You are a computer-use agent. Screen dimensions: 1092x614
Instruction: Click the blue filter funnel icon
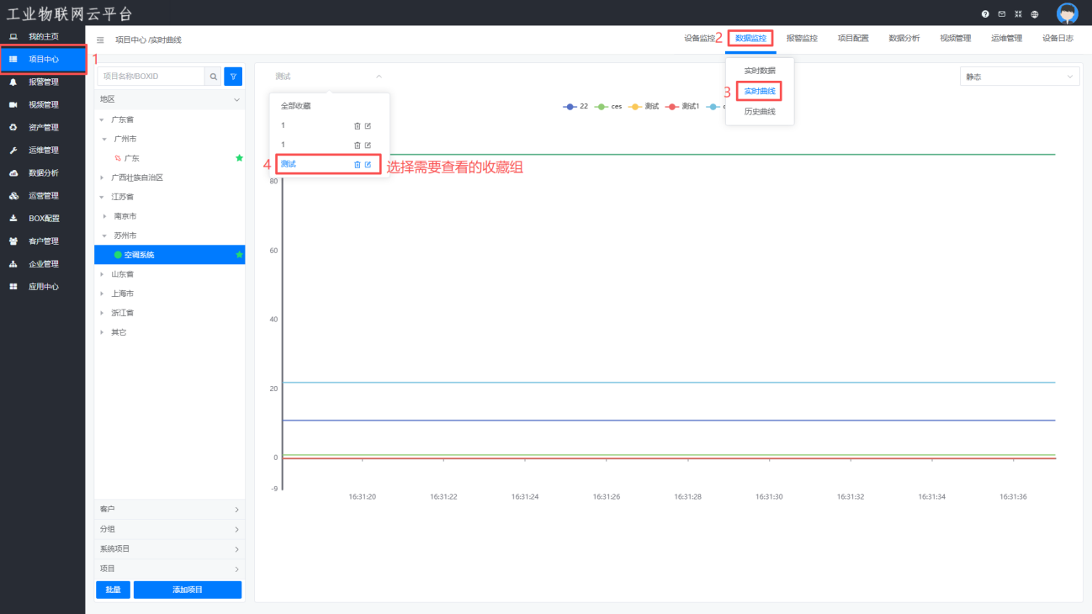233,77
